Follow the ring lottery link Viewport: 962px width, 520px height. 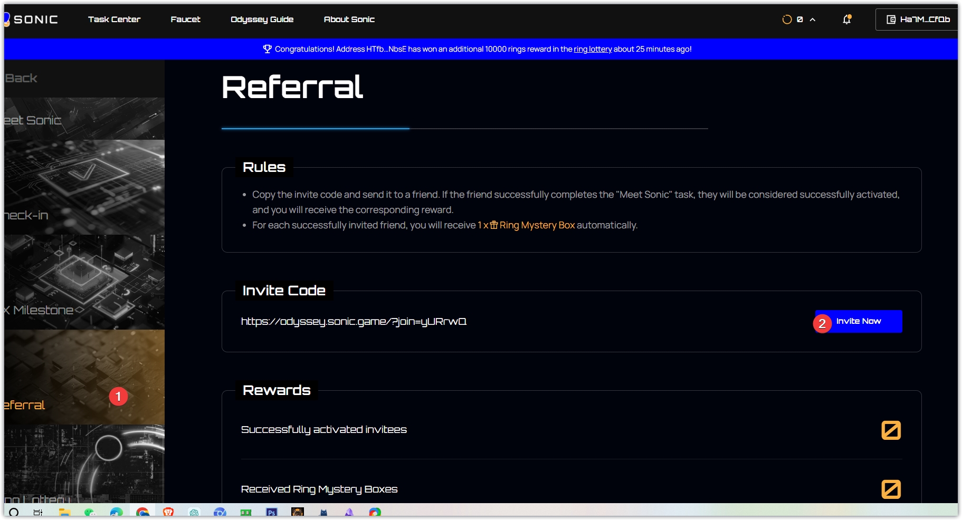coord(593,49)
